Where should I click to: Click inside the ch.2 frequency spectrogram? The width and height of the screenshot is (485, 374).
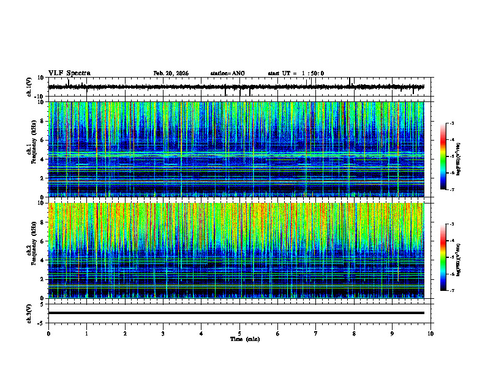(236, 251)
